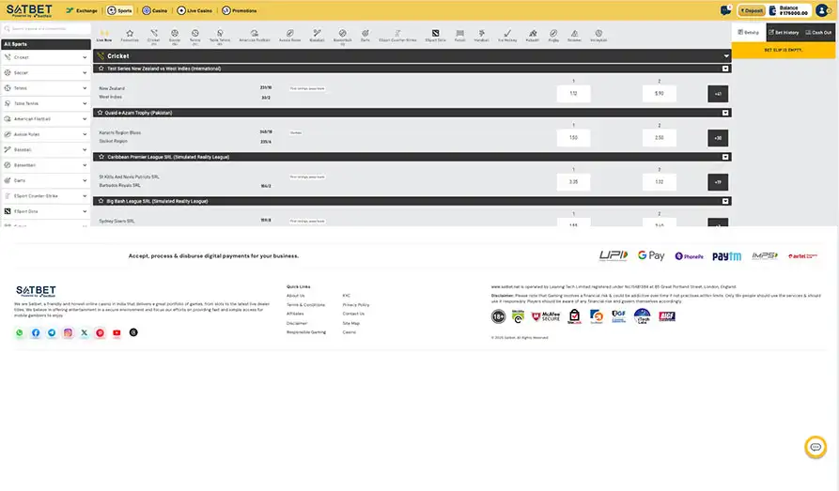The height and width of the screenshot is (491, 839).
Task: Select Kabaddi icon in sports bar
Action: click(x=533, y=36)
